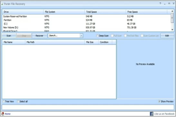
Task: Click the 930.97 GB total space value
Action: (90, 27)
